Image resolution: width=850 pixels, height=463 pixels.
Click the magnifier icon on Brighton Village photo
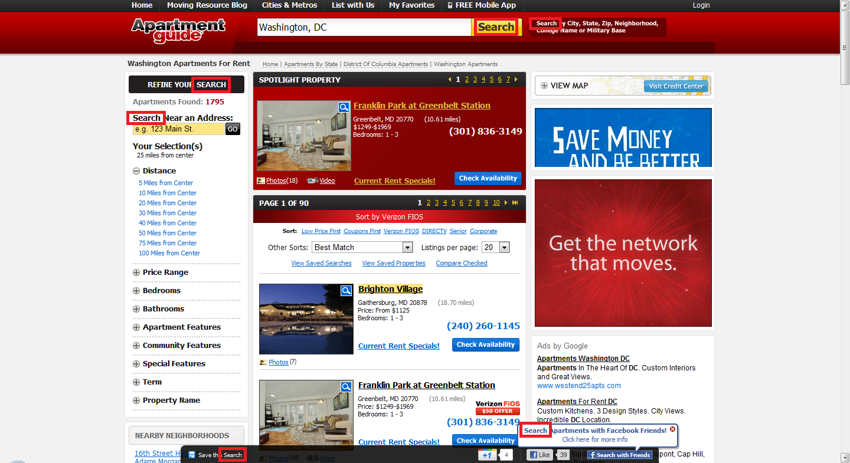tap(346, 290)
